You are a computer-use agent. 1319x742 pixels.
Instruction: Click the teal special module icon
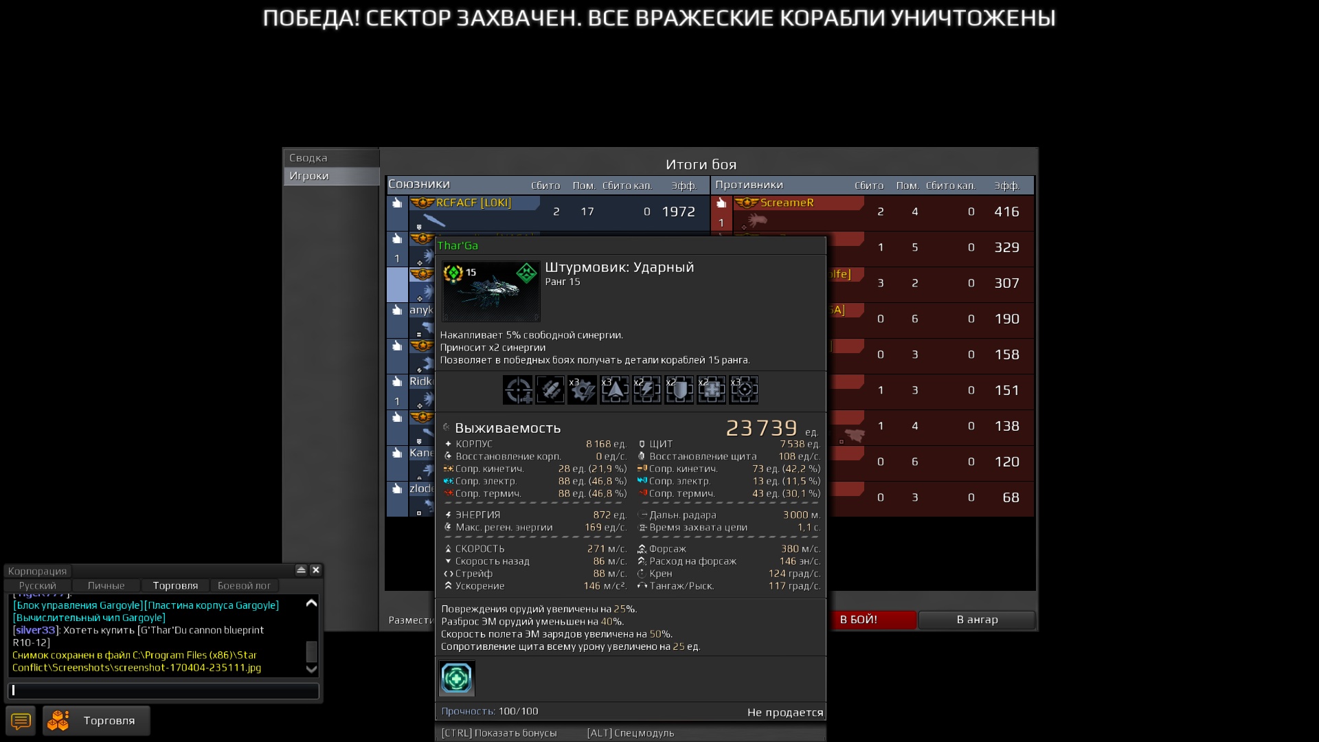tap(457, 678)
